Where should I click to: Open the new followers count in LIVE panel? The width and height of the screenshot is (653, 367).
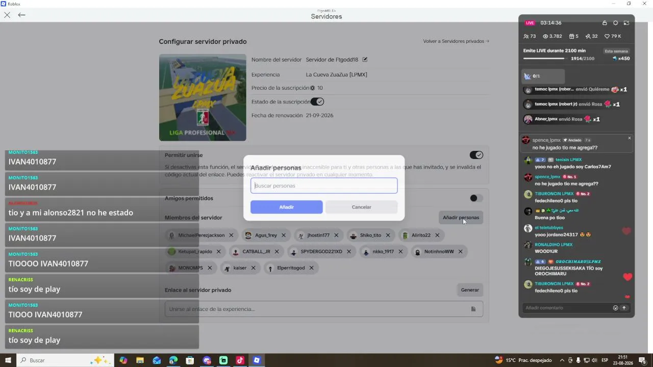592,37
